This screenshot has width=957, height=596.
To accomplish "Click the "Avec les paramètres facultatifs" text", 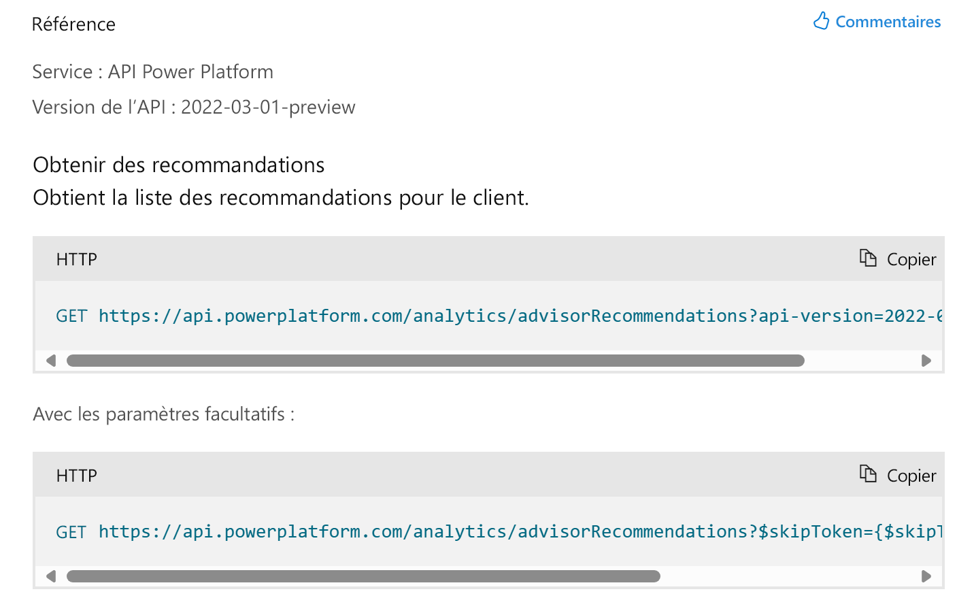I will pos(163,414).
